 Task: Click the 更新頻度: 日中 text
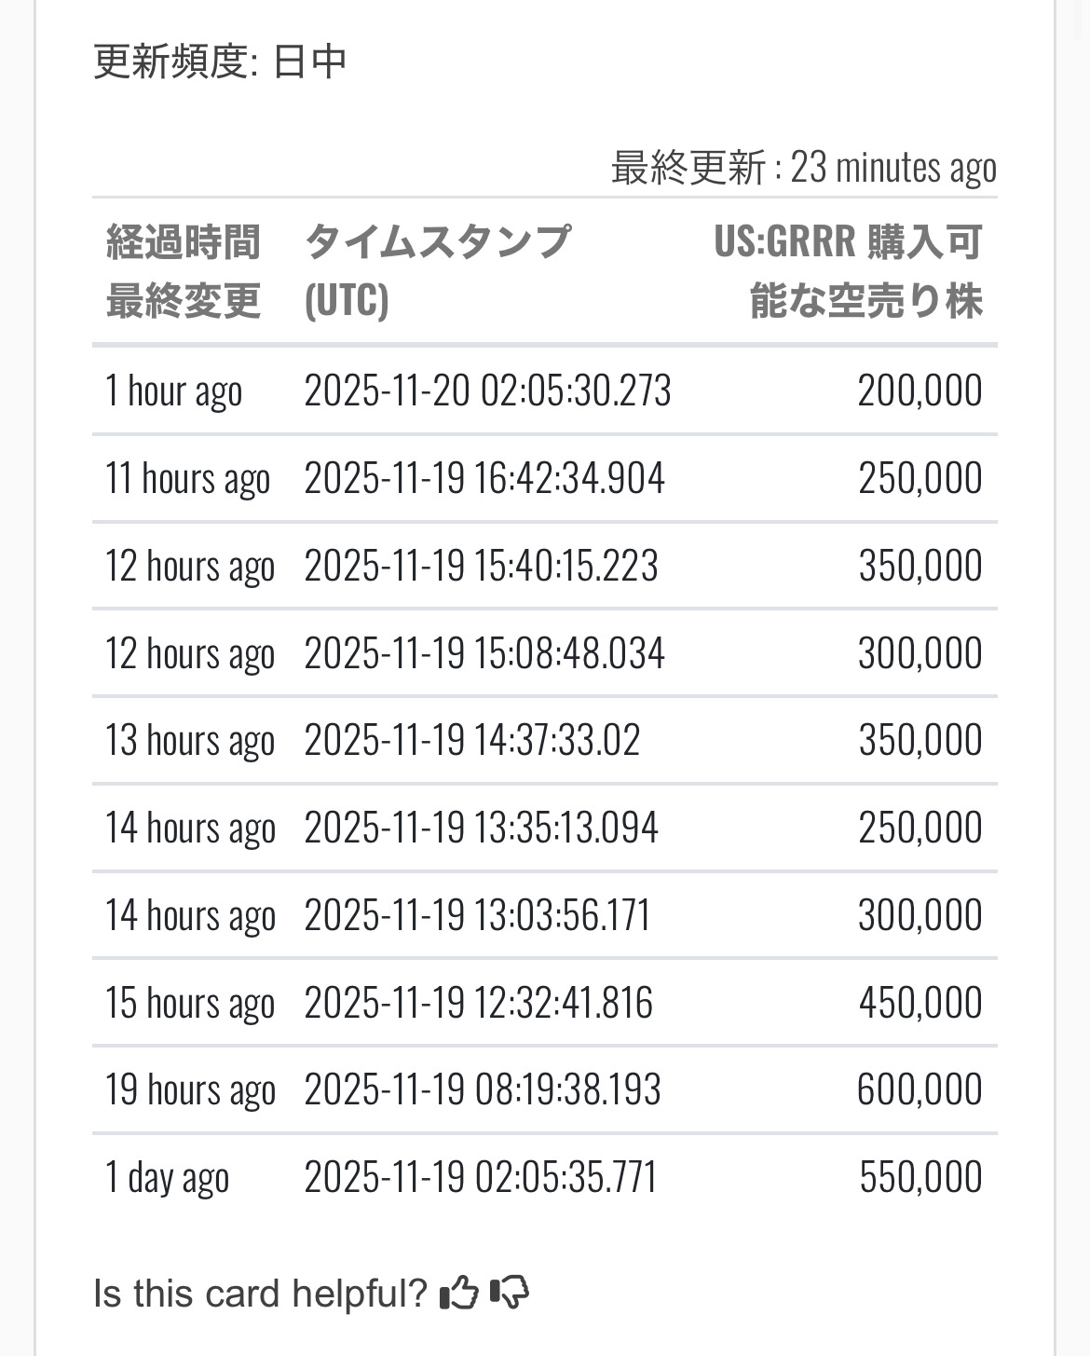point(220,62)
